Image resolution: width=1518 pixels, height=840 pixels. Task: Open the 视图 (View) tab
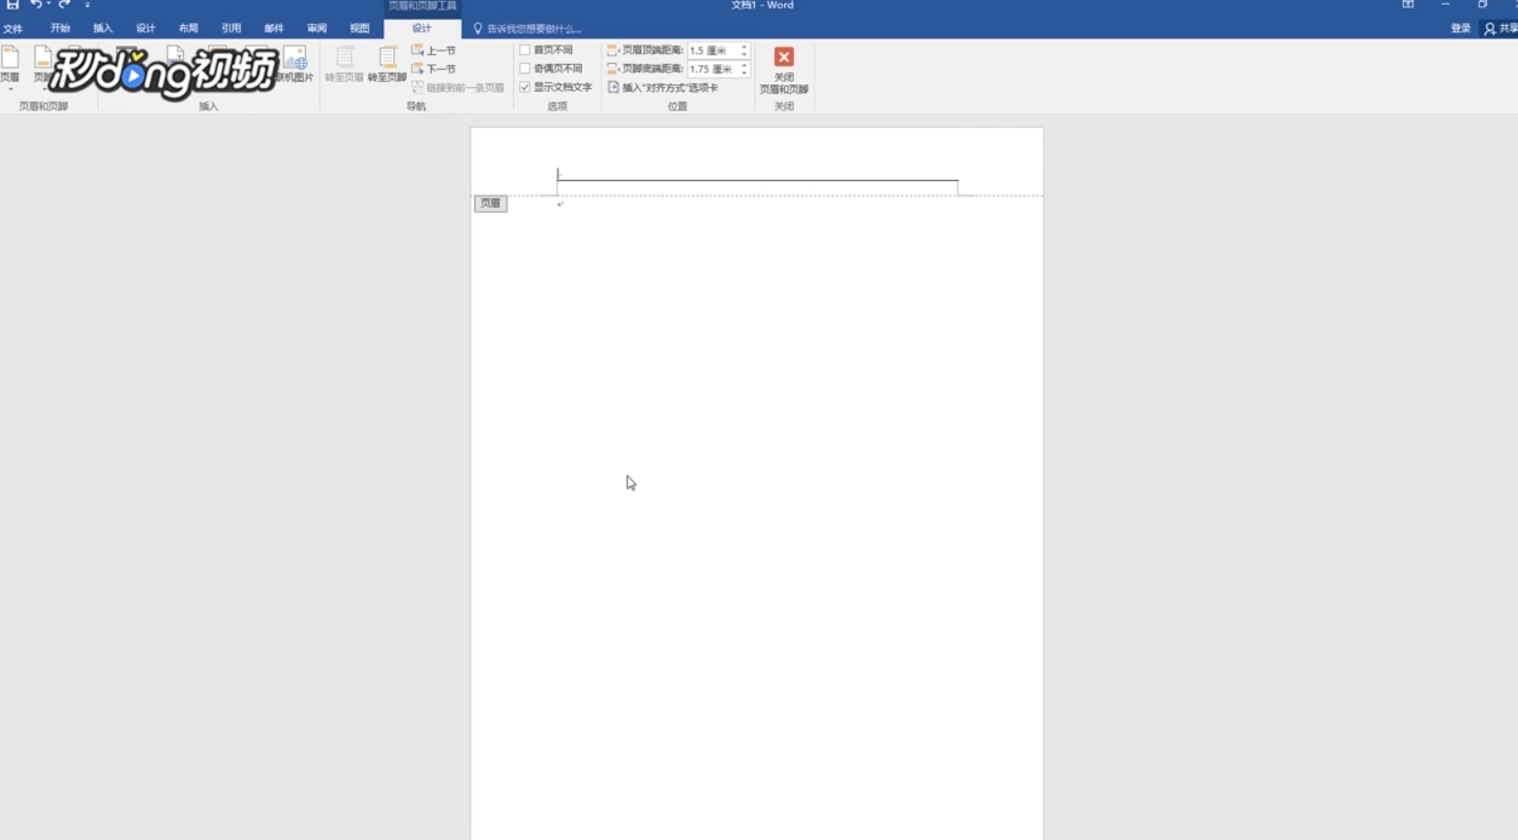click(x=359, y=28)
